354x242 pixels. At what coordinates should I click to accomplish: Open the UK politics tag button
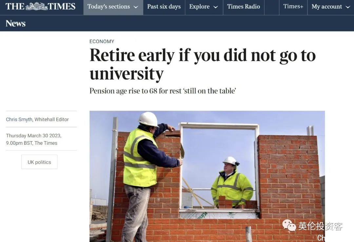pyautogui.click(x=39, y=162)
